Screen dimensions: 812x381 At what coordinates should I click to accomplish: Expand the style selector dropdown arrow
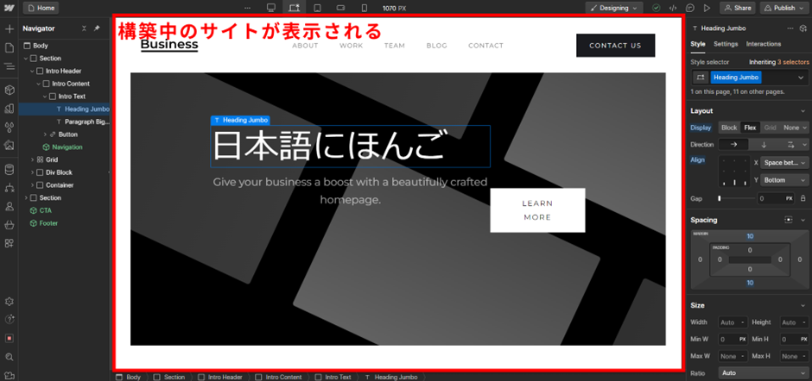click(801, 78)
